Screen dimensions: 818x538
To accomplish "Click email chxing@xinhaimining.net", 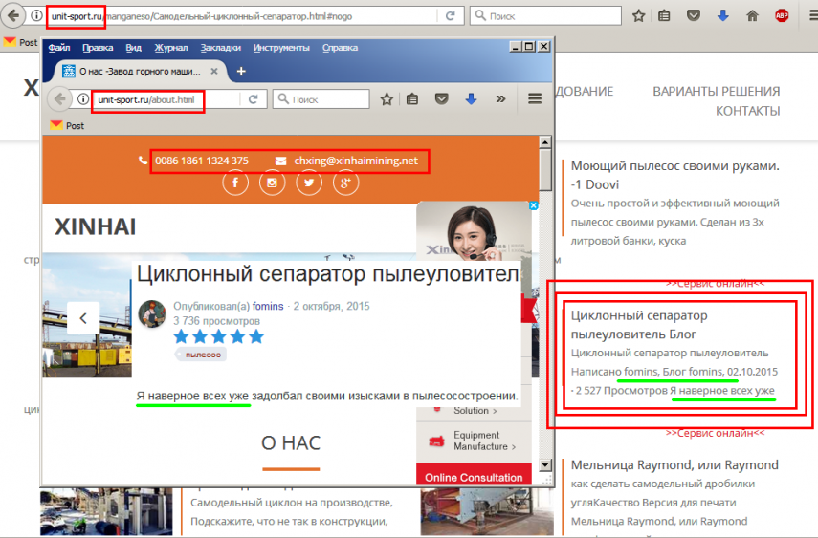I will [356, 161].
